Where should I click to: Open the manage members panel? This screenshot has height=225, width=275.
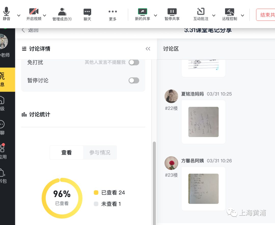click(62, 12)
